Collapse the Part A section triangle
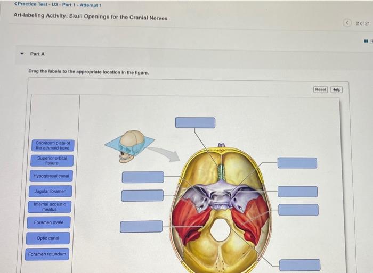Image resolution: width=373 pixels, height=273 pixels. (22, 53)
